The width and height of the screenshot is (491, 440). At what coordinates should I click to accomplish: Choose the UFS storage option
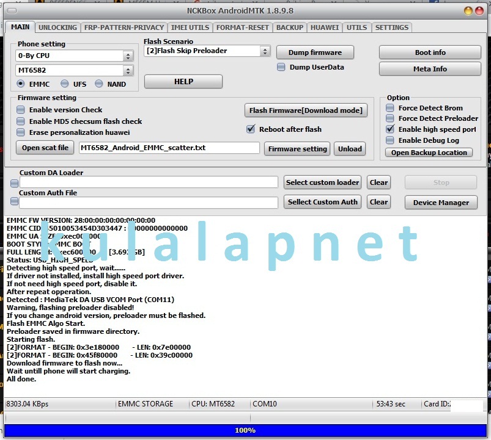pos(64,84)
